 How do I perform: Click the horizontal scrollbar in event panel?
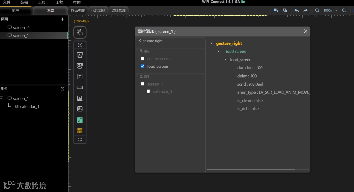click(251, 169)
